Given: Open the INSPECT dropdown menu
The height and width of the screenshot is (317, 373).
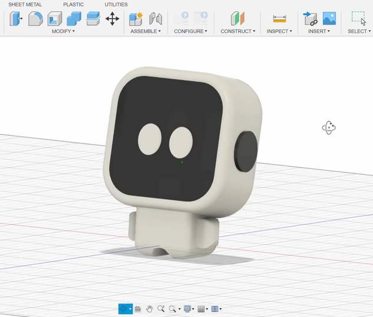Looking at the screenshot, I should click(x=279, y=31).
